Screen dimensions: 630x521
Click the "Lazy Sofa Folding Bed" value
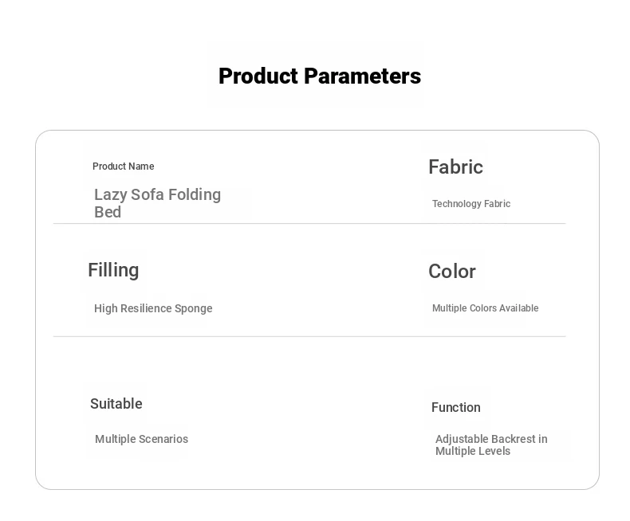tap(157, 202)
